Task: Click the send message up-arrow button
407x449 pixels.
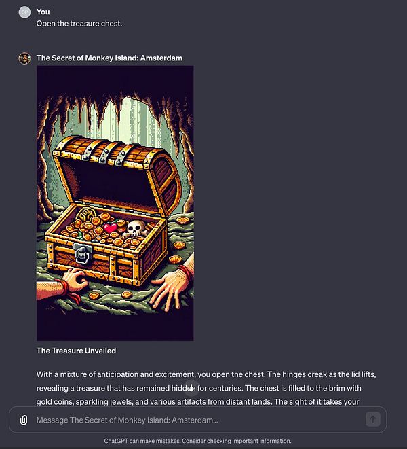Action: tap(372, 419)
